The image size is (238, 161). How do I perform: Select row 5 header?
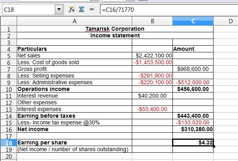pyautogui.click(x=9, y=56)
